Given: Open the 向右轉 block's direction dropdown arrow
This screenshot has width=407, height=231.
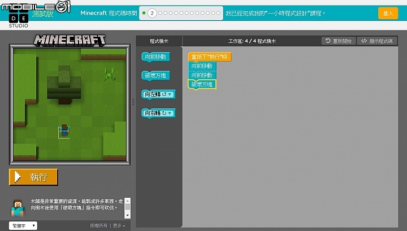Looking at the screenshot, I should 170,113.
